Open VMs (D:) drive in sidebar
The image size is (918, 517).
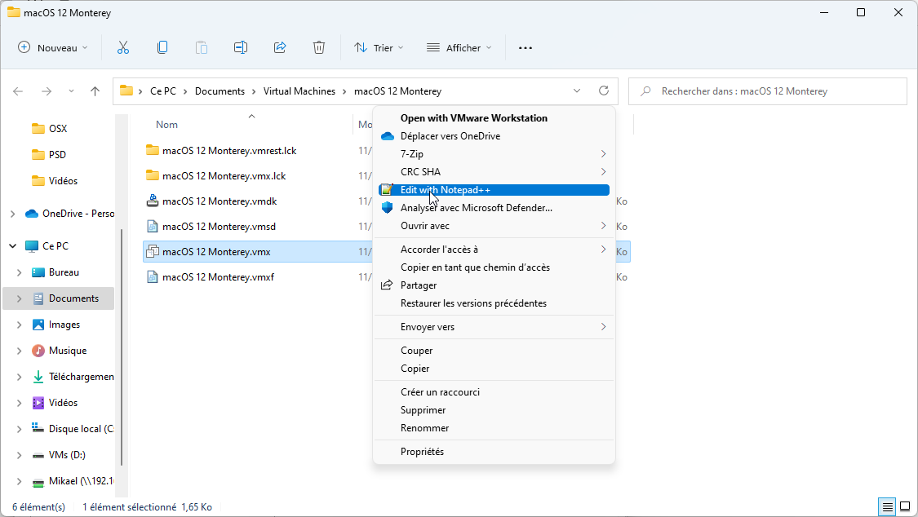point(59,455)
